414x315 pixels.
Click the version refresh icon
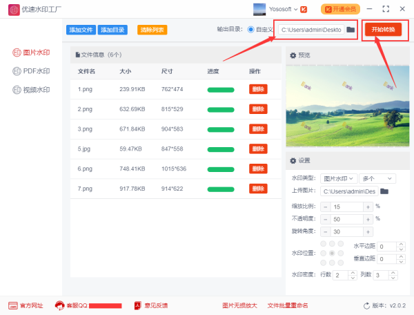click(366, 305)
